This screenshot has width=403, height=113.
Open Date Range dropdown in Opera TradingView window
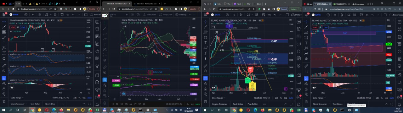pyautogui.click(x=319, y=98)
